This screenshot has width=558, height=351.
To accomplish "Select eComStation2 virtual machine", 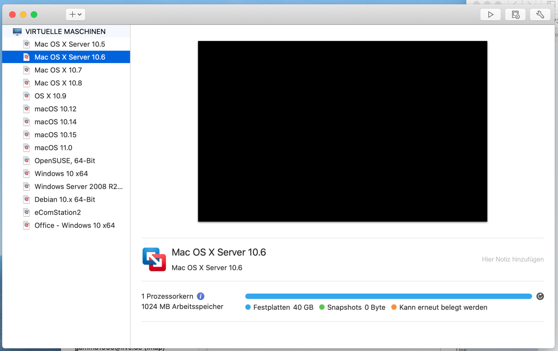I will point(66,212).
